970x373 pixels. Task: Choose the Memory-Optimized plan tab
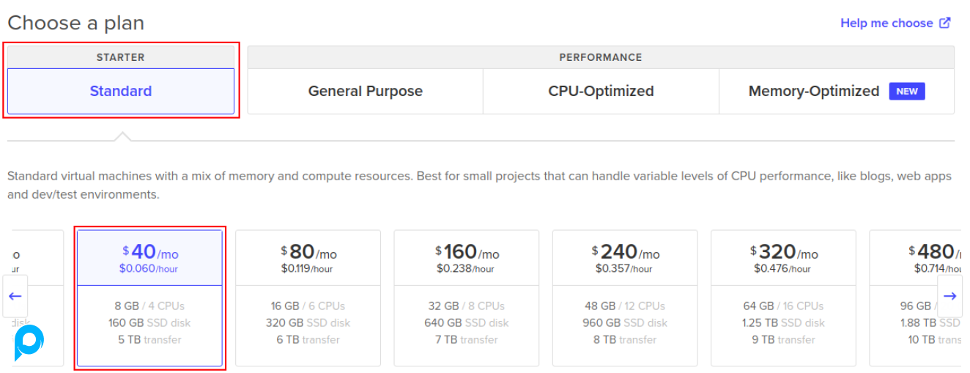pyautogui.click(x=813, y=92)
